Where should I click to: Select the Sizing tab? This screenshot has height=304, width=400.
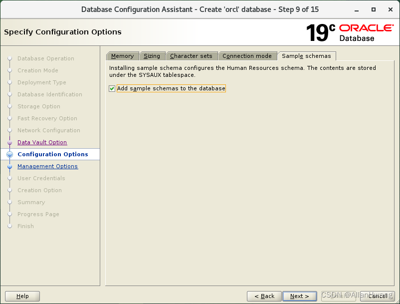coord(153,56)
